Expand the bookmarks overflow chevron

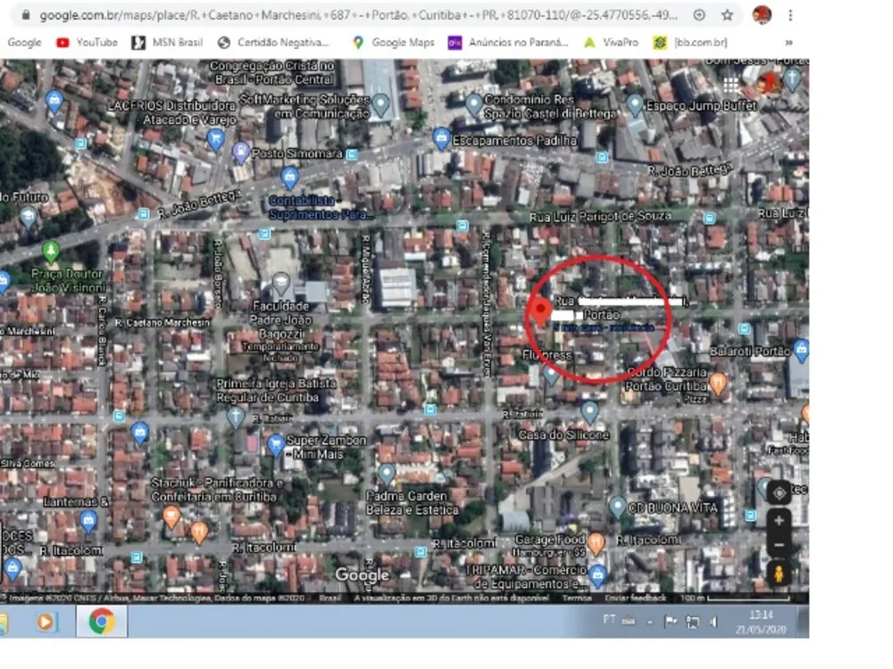[x=789, y=43]
